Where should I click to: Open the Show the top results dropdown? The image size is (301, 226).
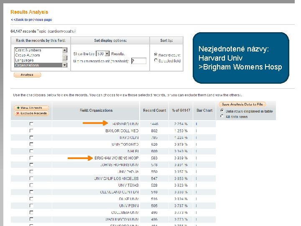[103, 54]
